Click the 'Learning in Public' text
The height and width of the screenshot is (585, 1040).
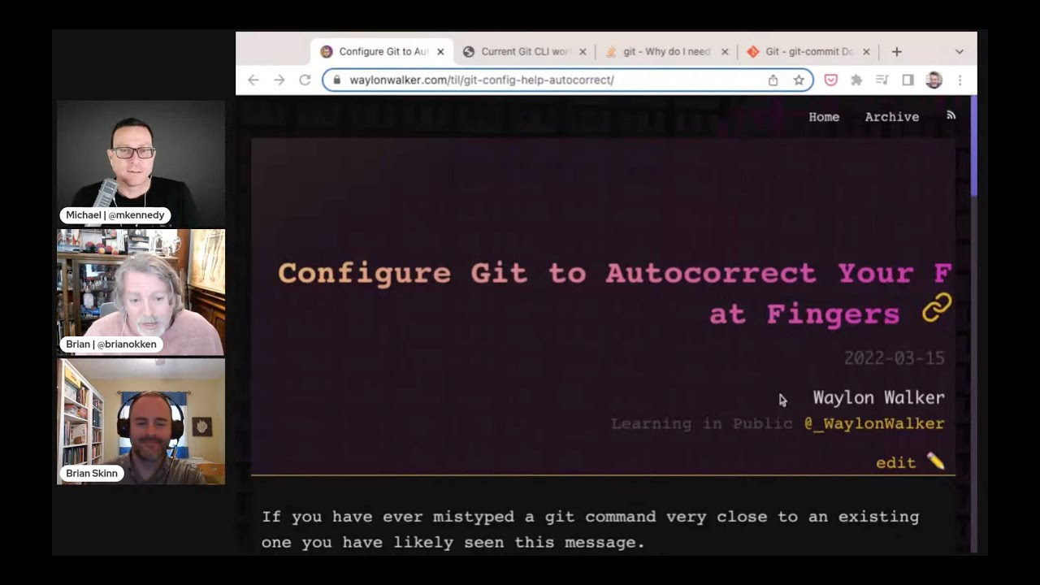pos(702,423)
